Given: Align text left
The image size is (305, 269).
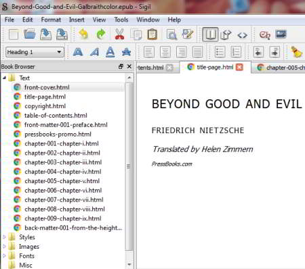Looking at the screenshot, I should [x=149, y=52].
